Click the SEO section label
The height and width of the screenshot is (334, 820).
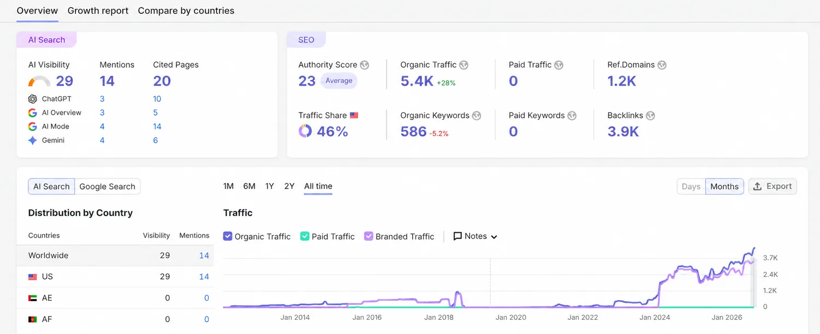pyautogui.click(x=306, y=40)
